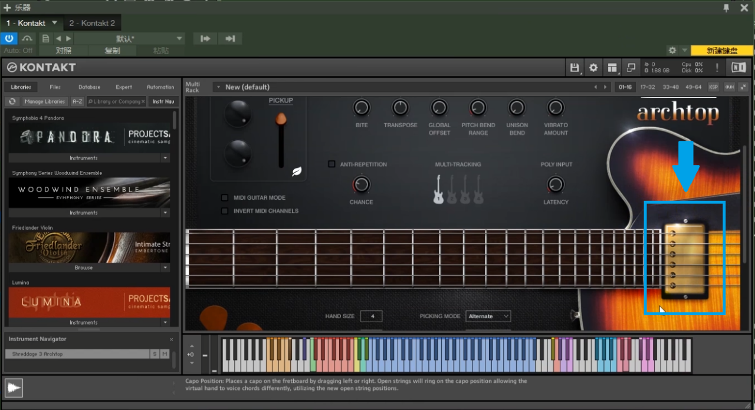Show rack page 01-16
755x410 pixels.
625,87
